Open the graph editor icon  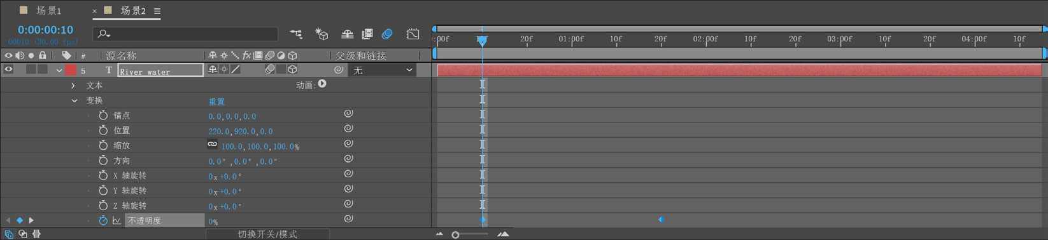pyautogui.click(x=413, y=34)
